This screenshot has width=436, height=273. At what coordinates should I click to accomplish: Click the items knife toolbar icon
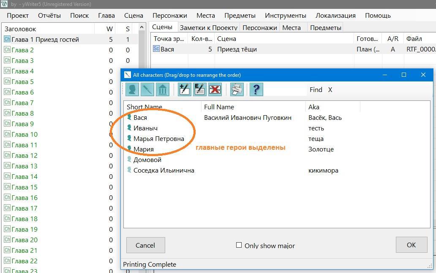(147, 89)
